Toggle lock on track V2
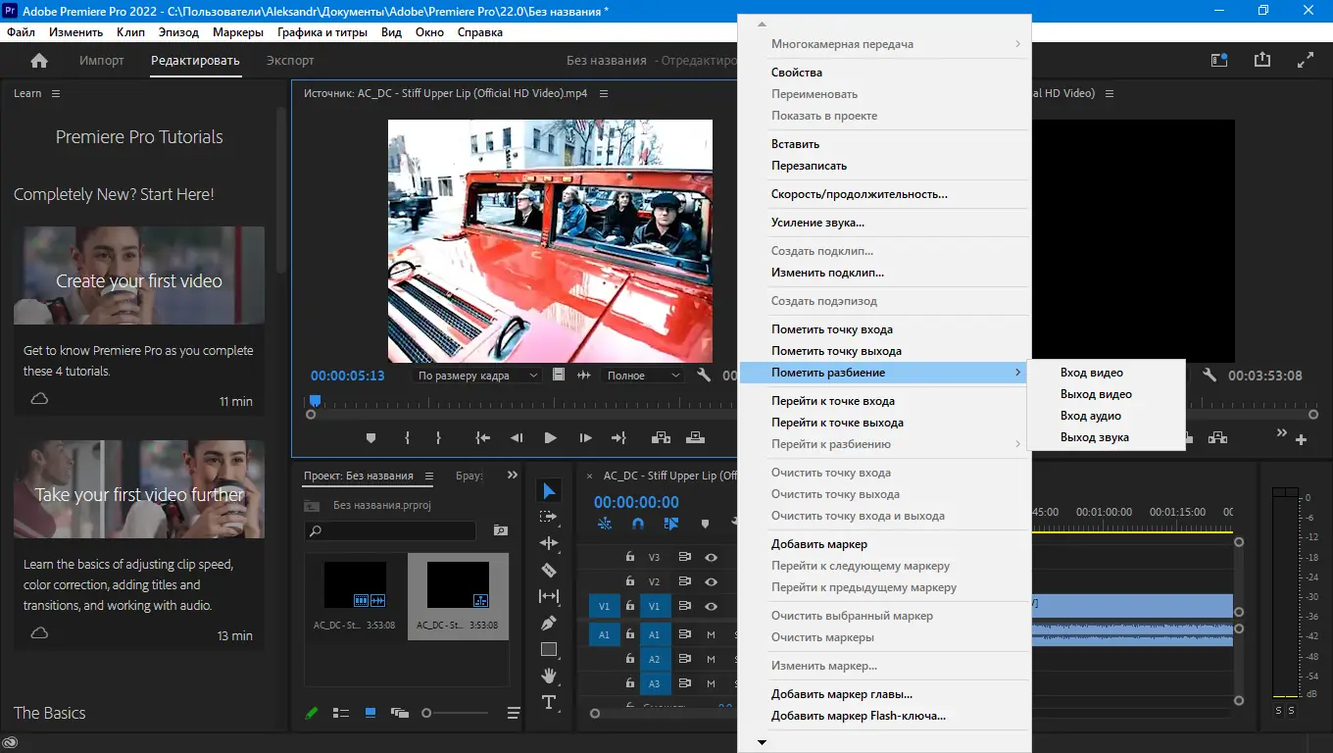Image resolution: width=1333 pixels, height=753 pixels. click(630, 582)
